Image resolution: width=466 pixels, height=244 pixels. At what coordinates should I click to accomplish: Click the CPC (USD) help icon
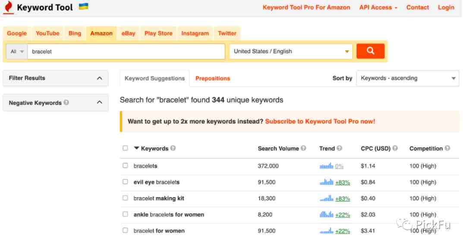[395, 148]
